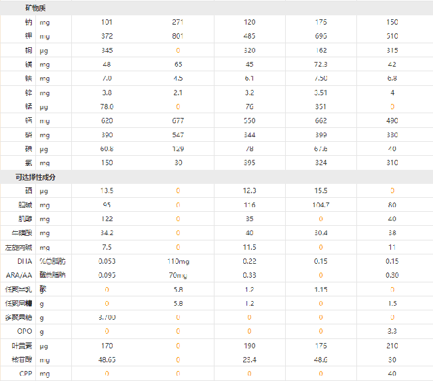Viewport: 433px width, 381px height.
Task: Click the ARA value 70mg
Action: point(178,275)
